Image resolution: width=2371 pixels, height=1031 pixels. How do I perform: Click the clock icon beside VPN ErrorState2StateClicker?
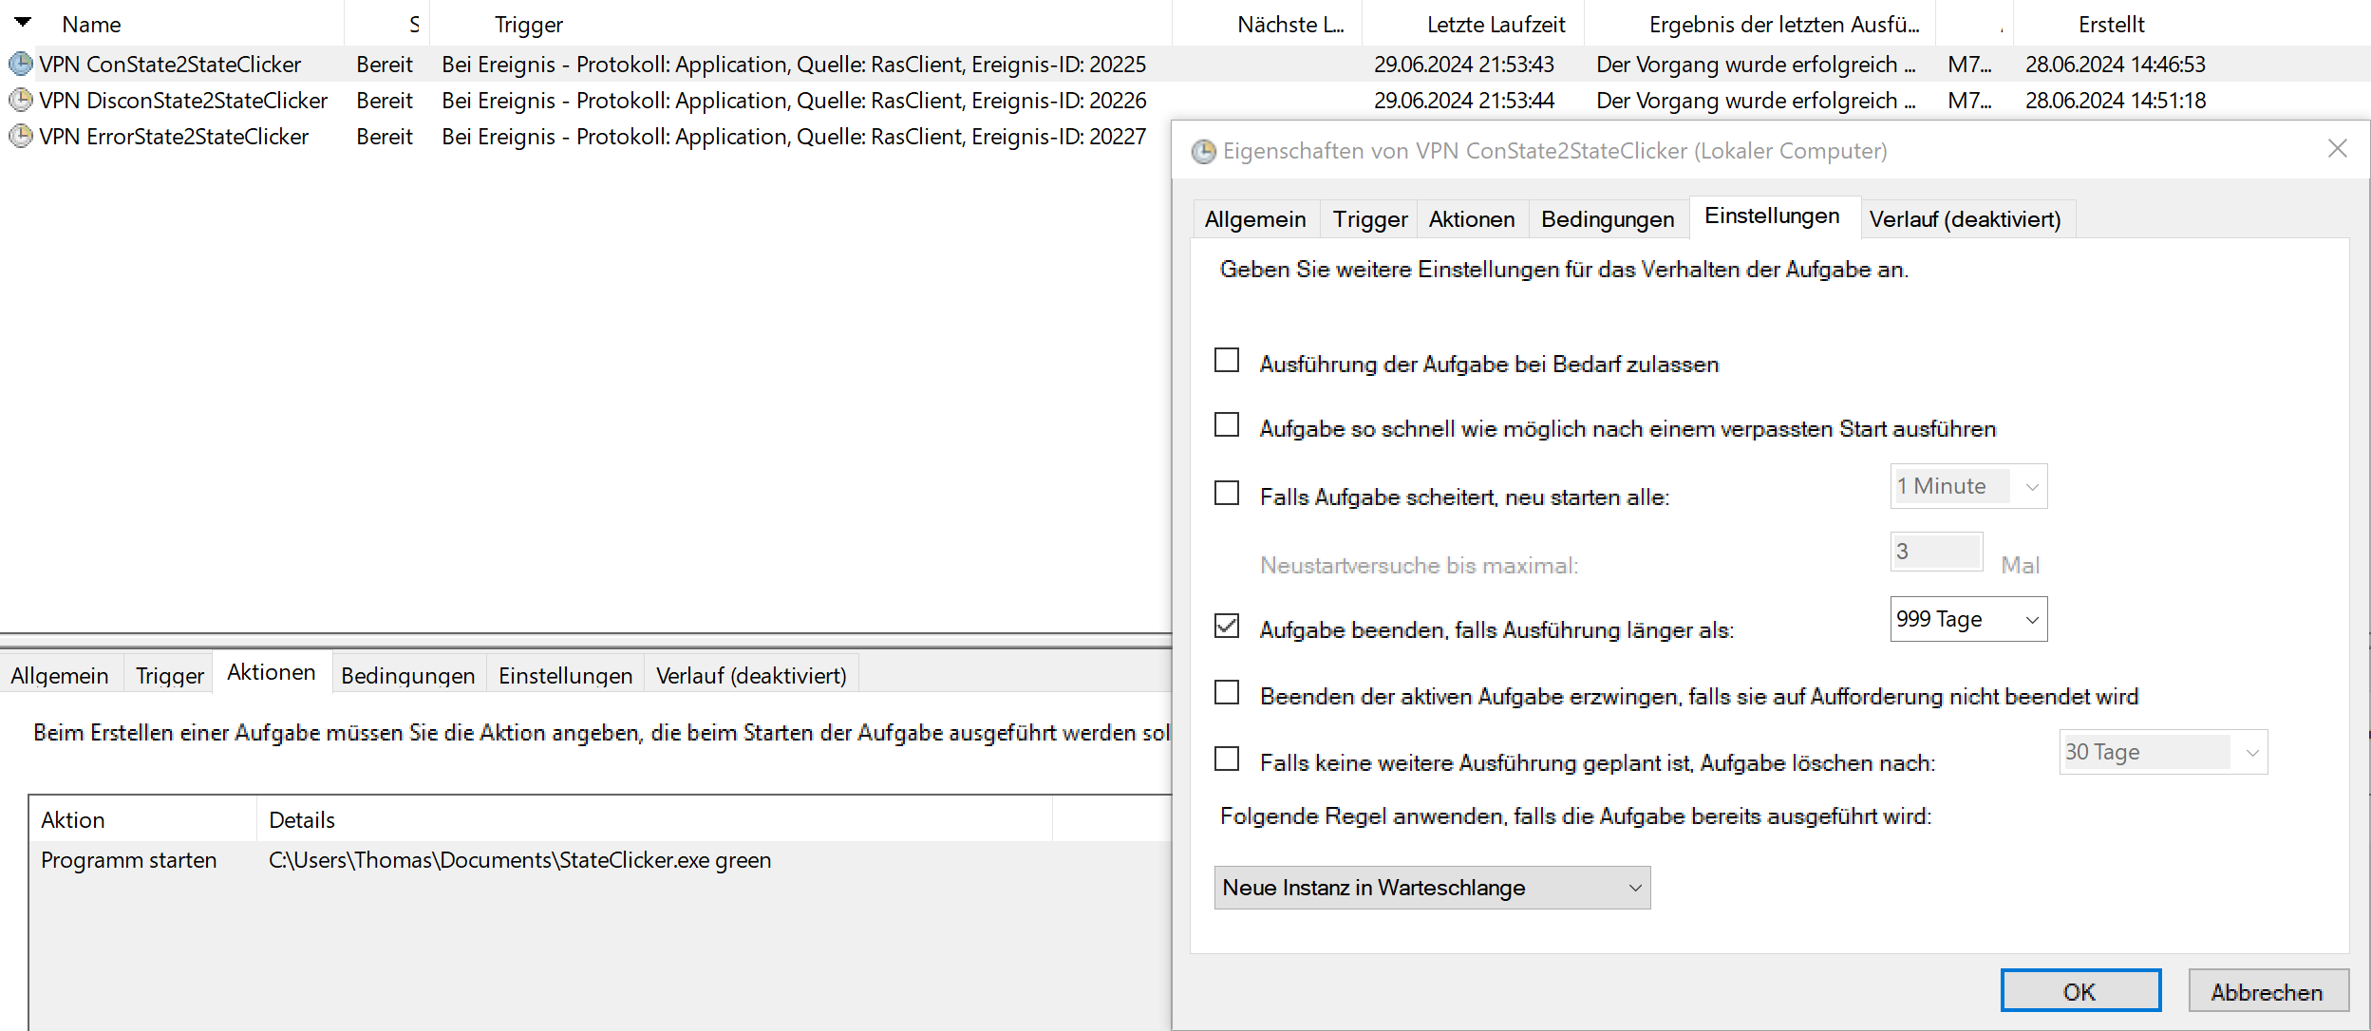[19, 136]
